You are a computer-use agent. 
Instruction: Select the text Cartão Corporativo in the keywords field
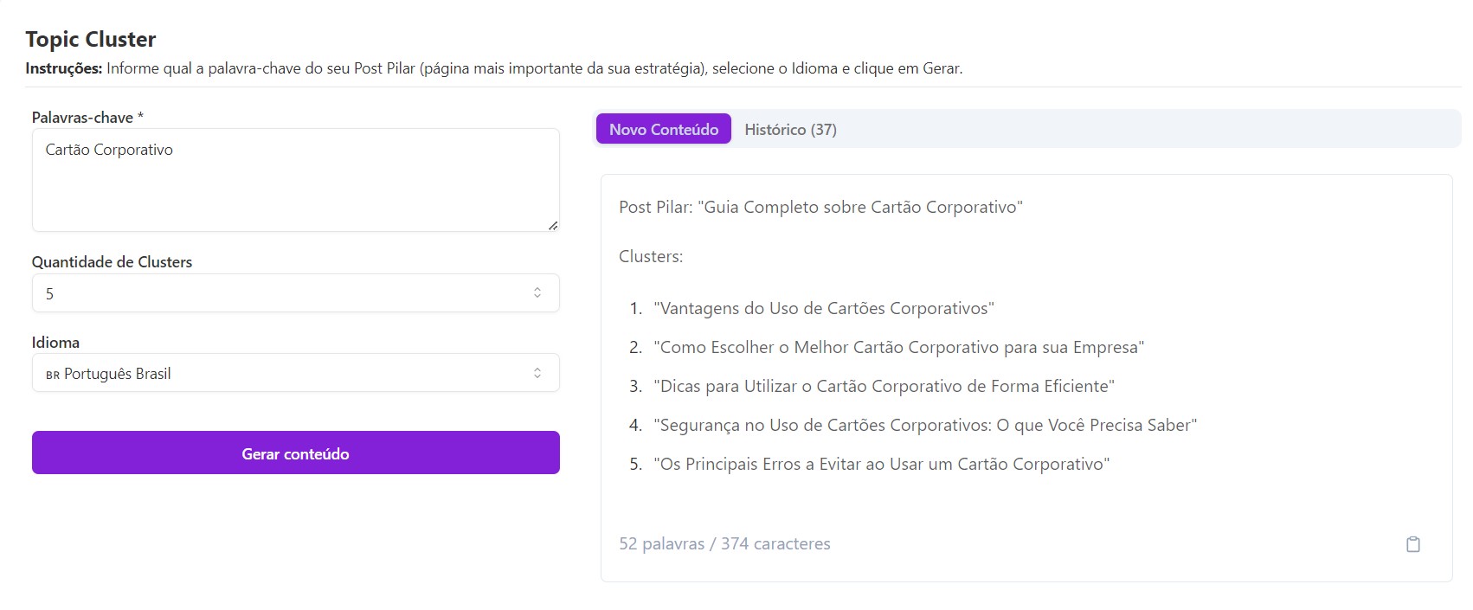pos(109,149)
